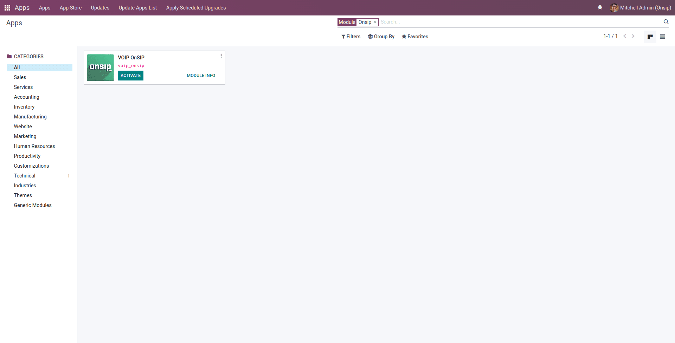
Task: Click the search magnifier icon
Action: tap(666, 22)
